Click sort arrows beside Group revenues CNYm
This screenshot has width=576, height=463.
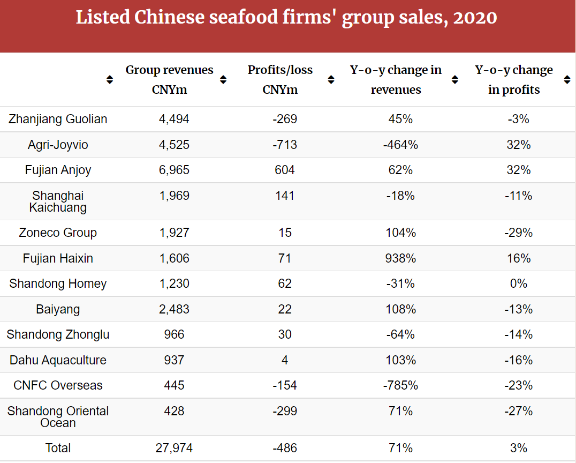click(x=223, y=80)
